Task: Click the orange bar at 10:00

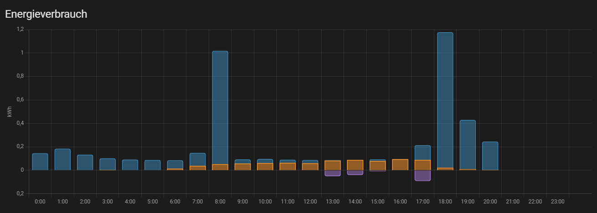Action: pos(265,167)
